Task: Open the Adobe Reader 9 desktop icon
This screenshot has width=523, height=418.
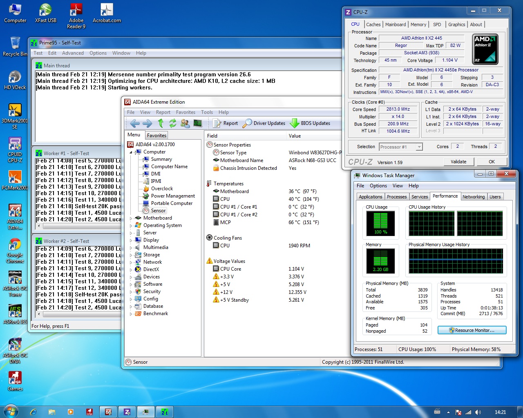Action: point(76,16)
